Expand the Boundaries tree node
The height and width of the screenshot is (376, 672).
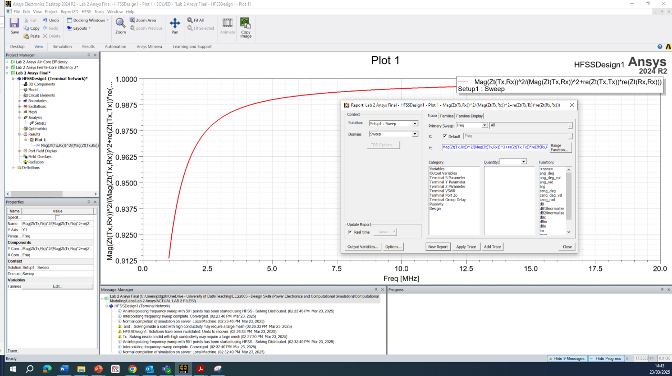(20, 101)
